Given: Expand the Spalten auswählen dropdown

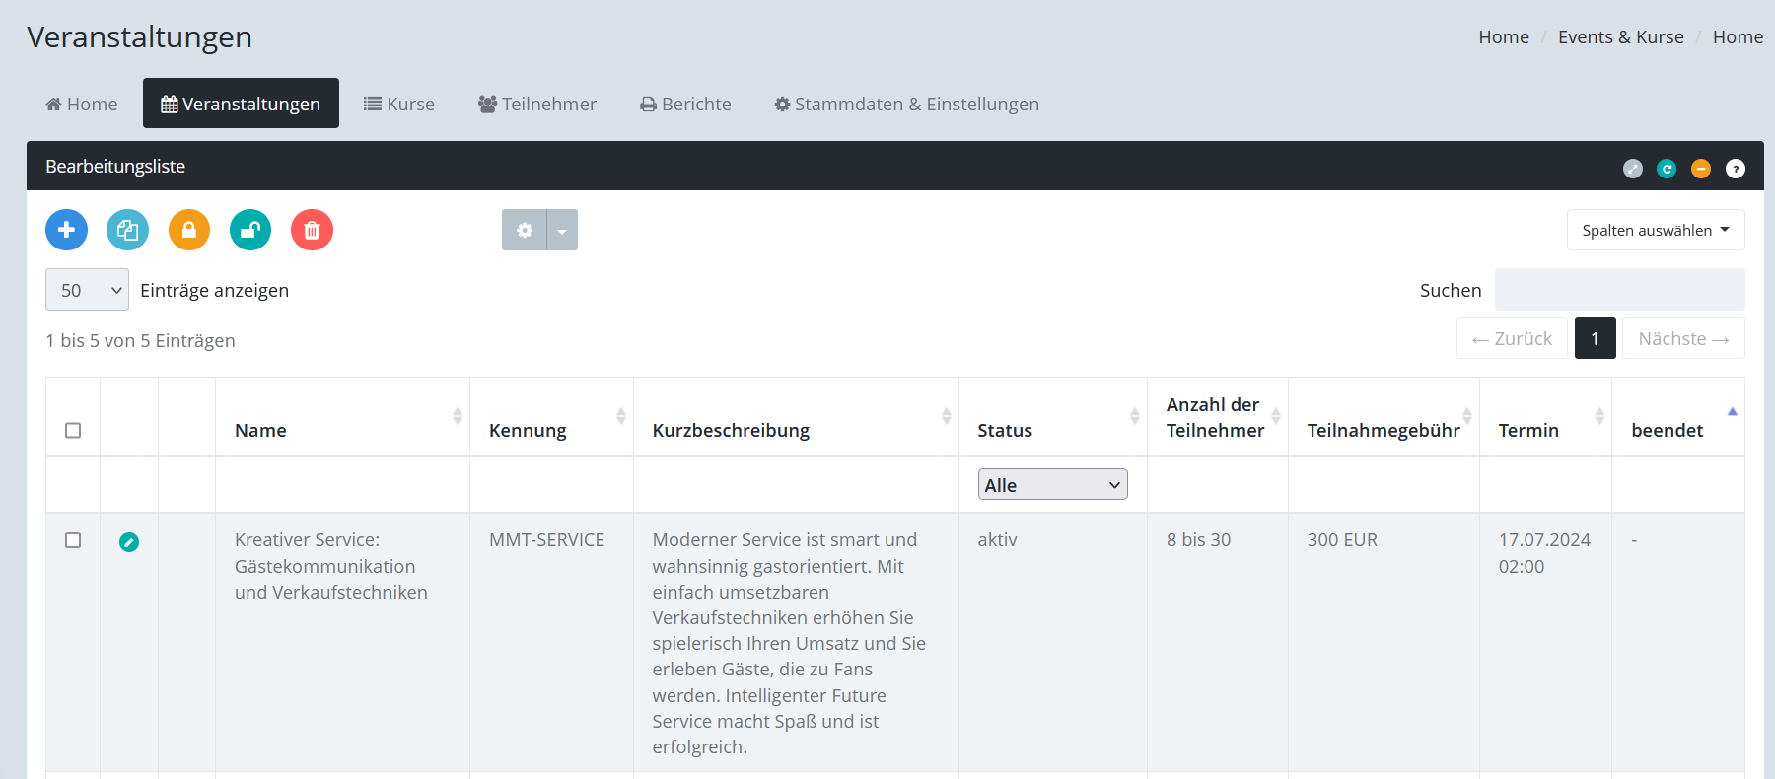Looking at the screenshot, I should point(1656,230).
